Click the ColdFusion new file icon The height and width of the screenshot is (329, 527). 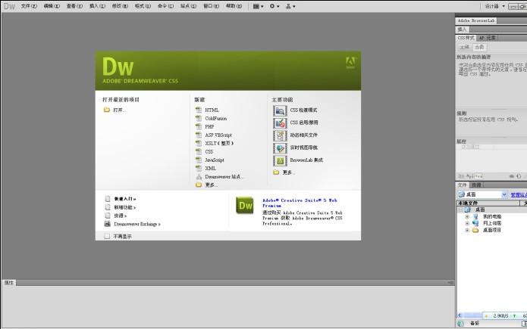point(199,118)
